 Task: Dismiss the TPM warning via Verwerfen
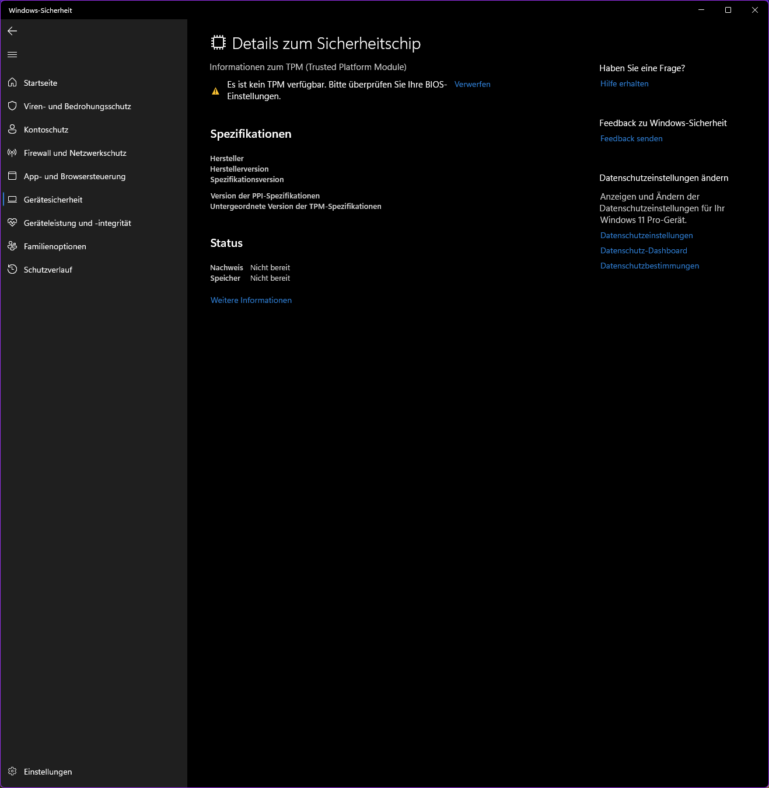pos(473,84)
